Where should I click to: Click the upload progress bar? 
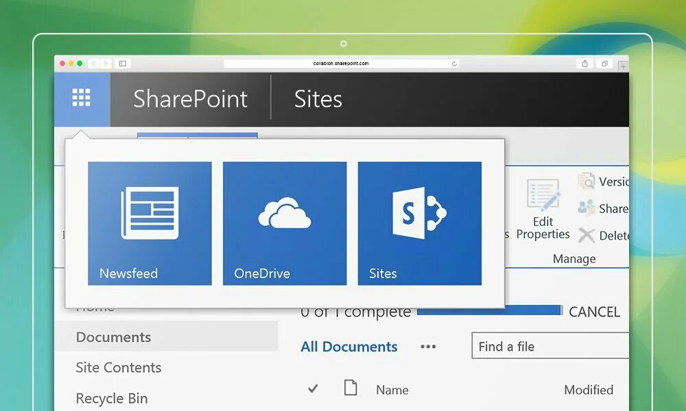point(490,310)
